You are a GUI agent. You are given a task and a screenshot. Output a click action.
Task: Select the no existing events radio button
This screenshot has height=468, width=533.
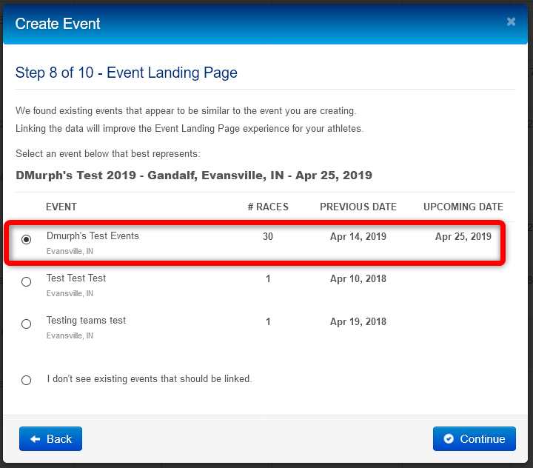(27, 380)
